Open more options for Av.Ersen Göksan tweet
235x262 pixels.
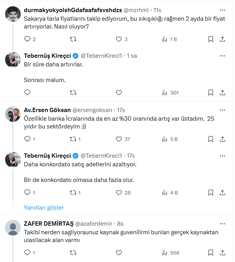click(x=222, y=110)
